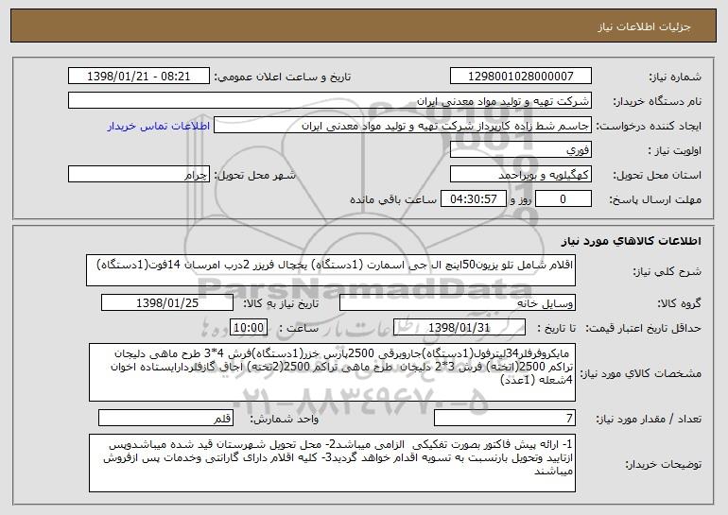Click the استان محل تحویل label
This screenshot has height=515, width=728.
coord(657,175)
